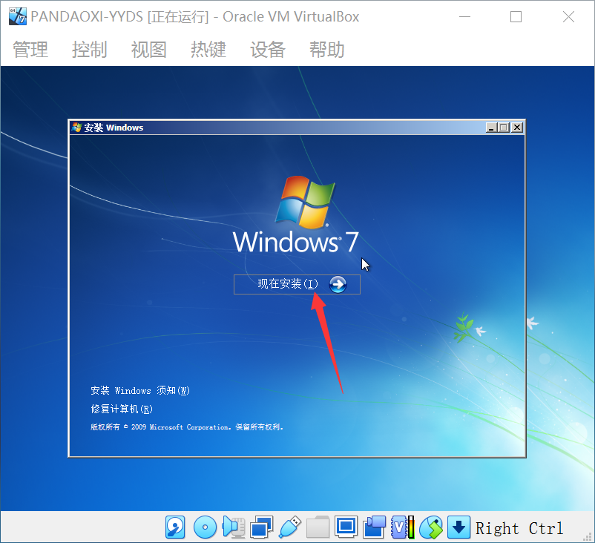Open the 管理 menu
The height and width of the screenshot is (543, 595).
click(30, 50)
